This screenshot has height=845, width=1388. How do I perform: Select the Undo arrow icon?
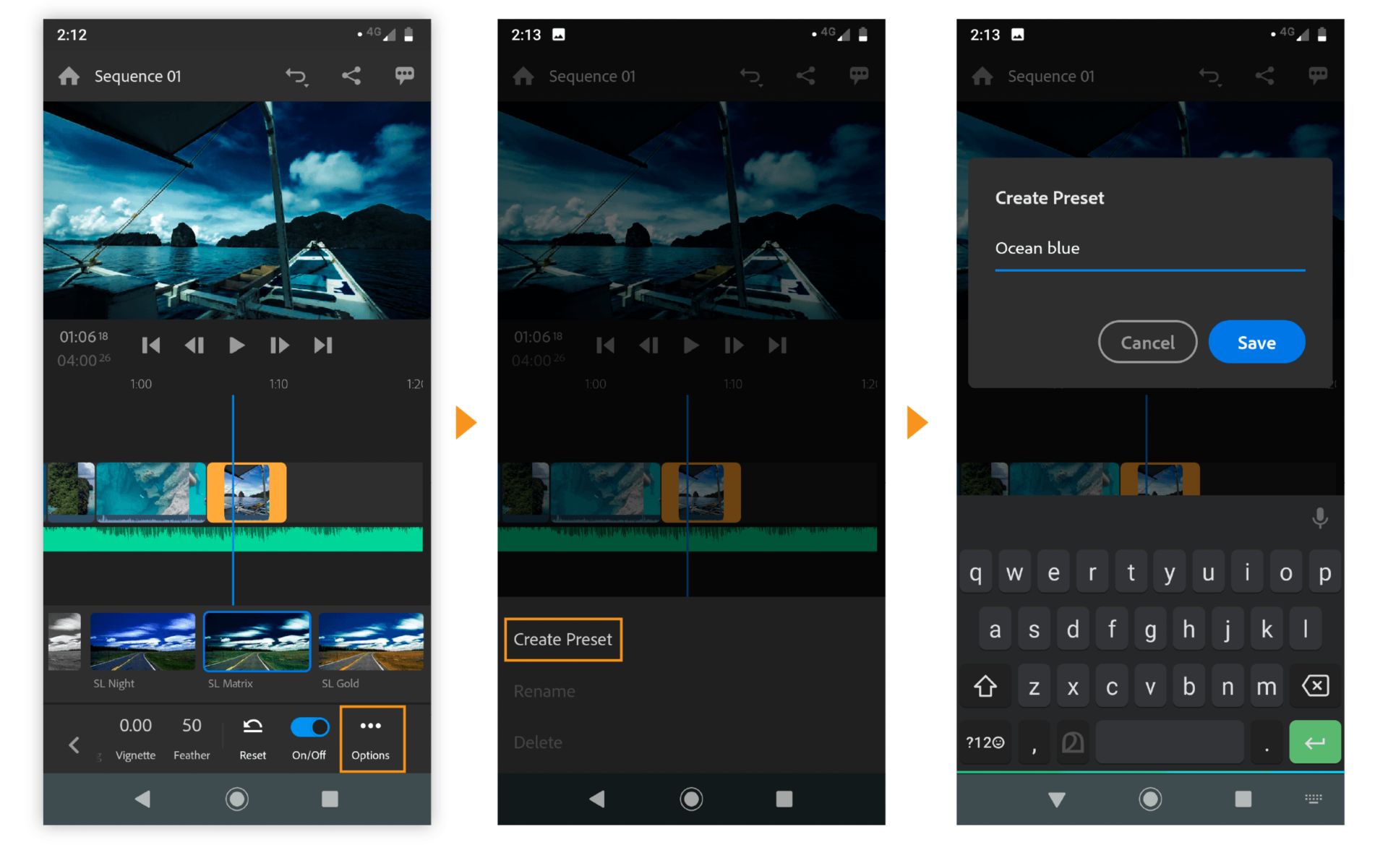(294, 74)
